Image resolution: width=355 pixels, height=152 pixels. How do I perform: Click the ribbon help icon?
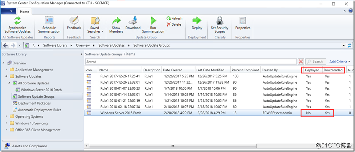click(351, 11)
